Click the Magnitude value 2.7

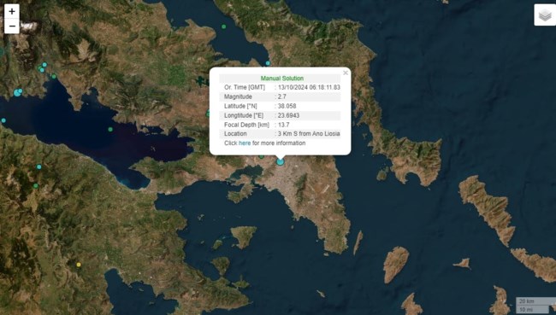(282, 96)
